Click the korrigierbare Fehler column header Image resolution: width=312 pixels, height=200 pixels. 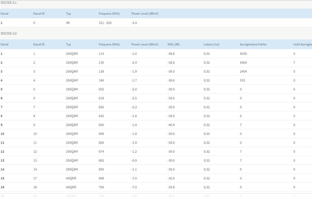click(253, 44)
